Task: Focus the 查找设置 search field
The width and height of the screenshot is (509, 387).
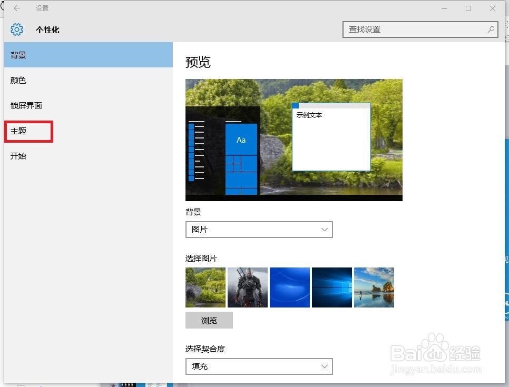Action: [420, 29]
